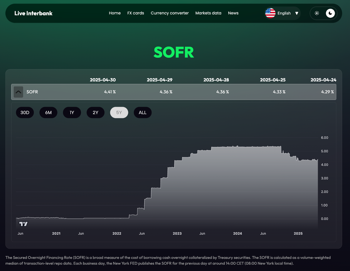Select the dark mode moon toggle

click(330, 13)
